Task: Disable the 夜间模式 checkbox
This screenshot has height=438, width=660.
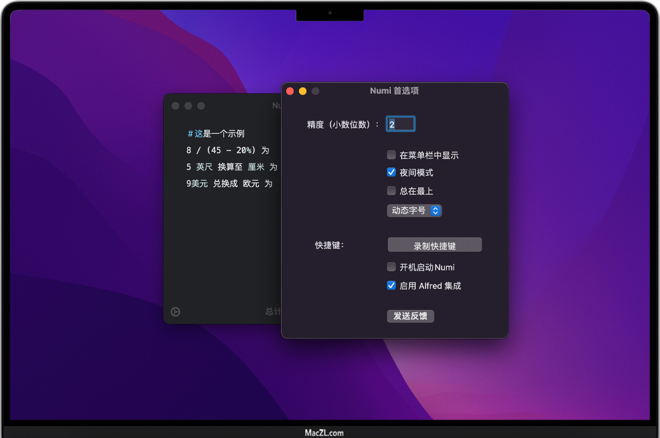Action: (x=392, y=172)
